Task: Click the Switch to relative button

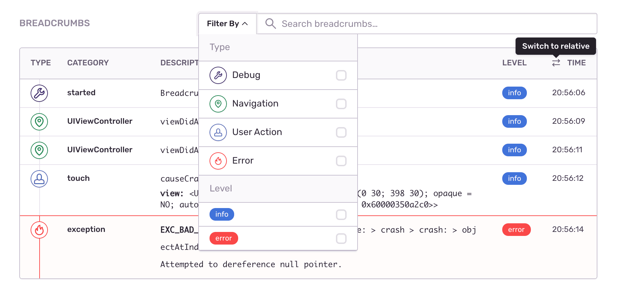Action: pyautogui.click(x=555, y=46)
